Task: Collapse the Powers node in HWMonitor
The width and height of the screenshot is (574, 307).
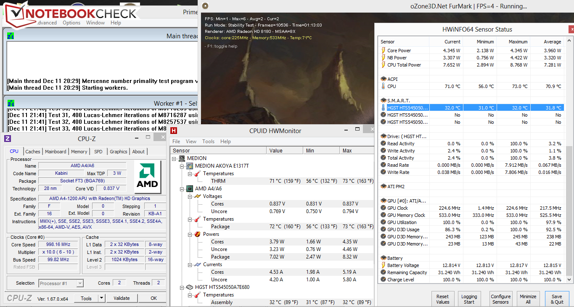Action: pyautogui.click(x=190, y=234)
